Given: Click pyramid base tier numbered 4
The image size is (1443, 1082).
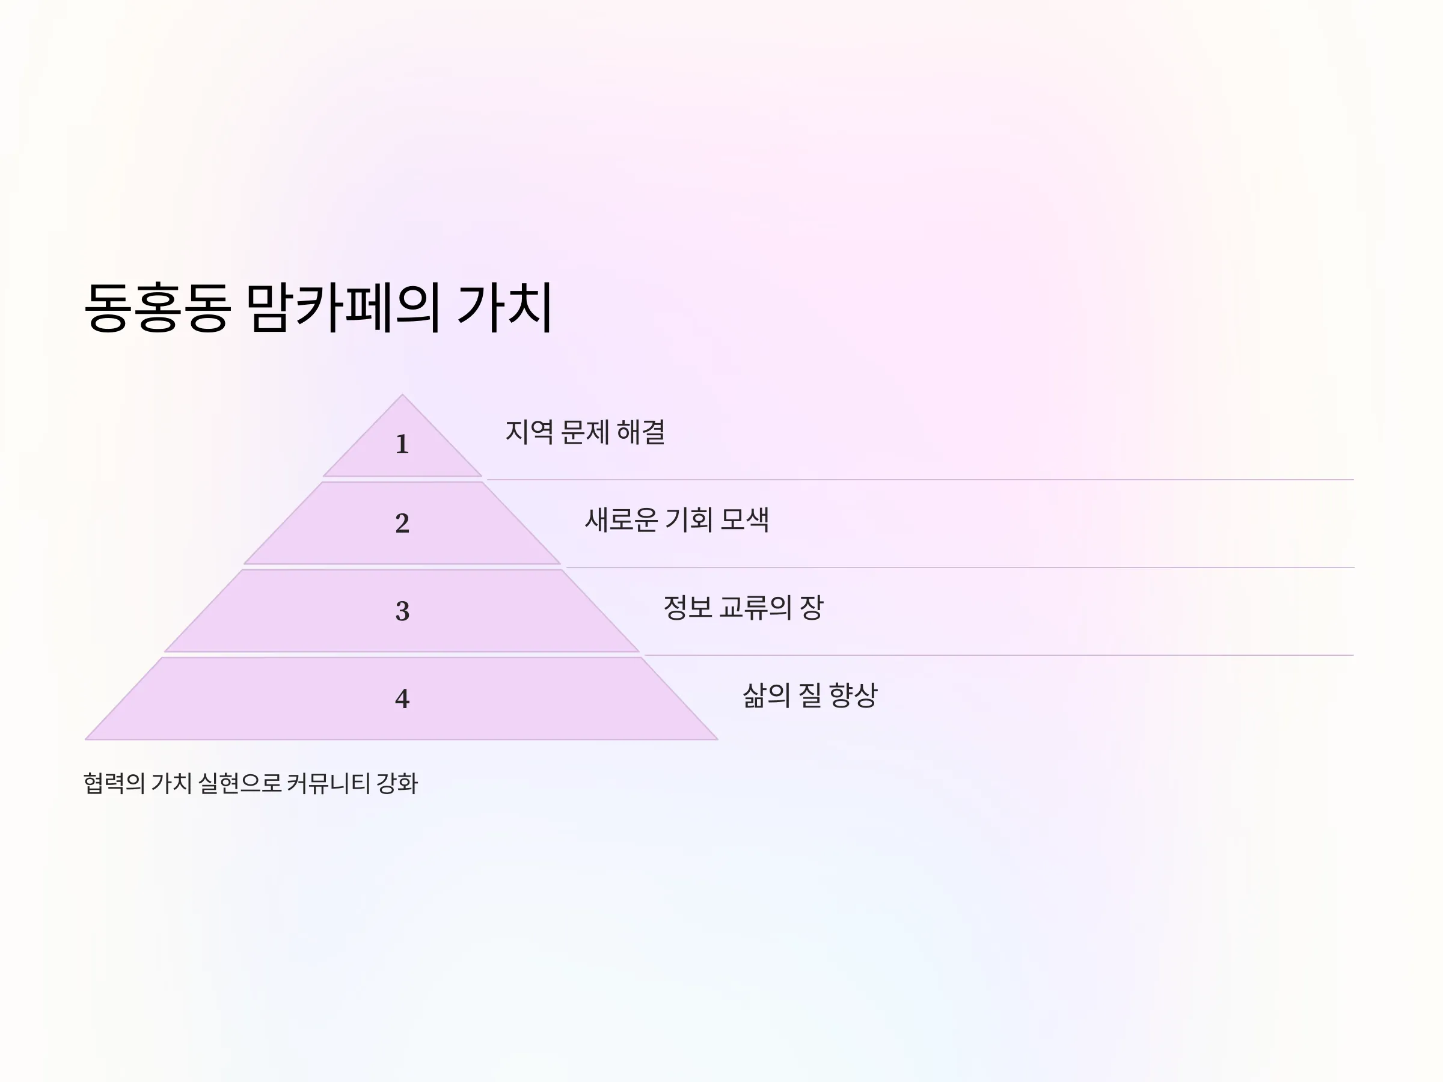Looking at the screenshot, I should pos(402,698).
